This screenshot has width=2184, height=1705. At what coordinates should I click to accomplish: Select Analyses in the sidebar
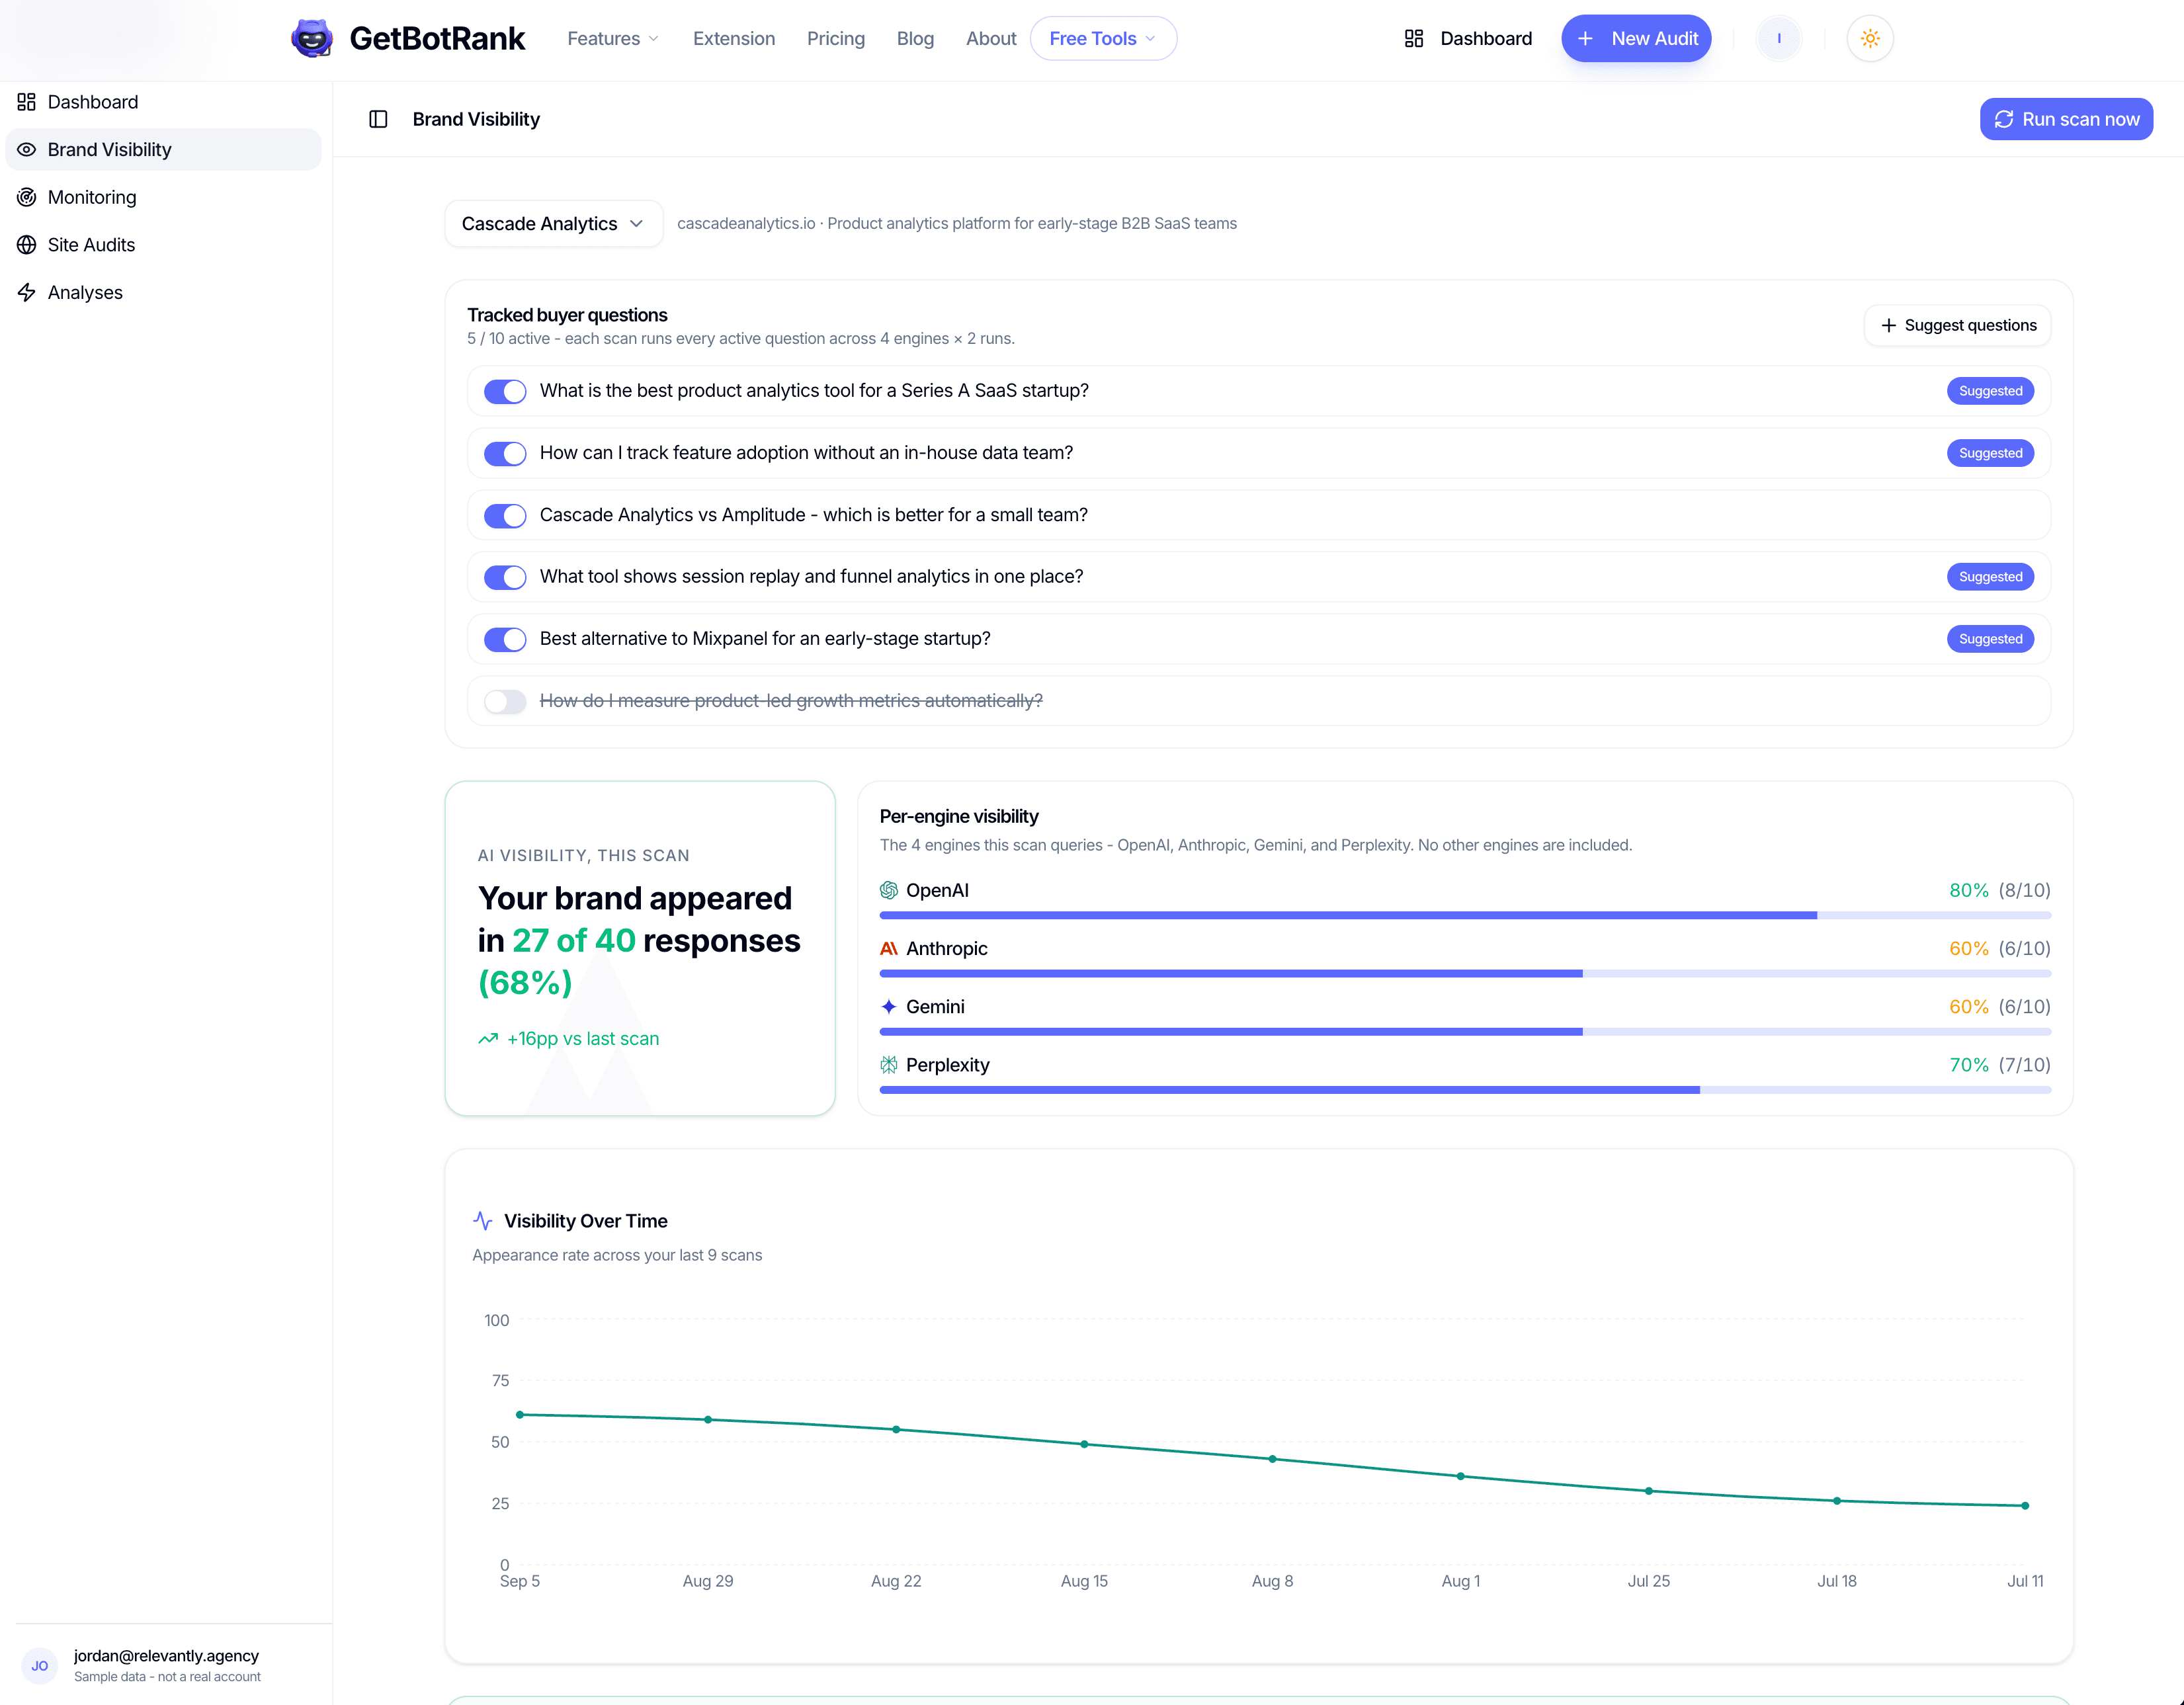click(x=163, y=292)
